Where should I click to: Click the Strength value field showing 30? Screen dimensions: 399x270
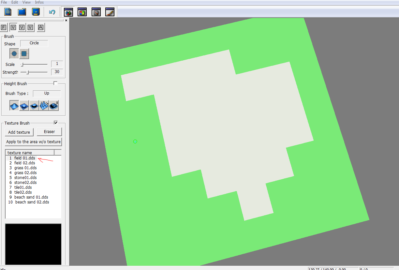click(57, 72)
